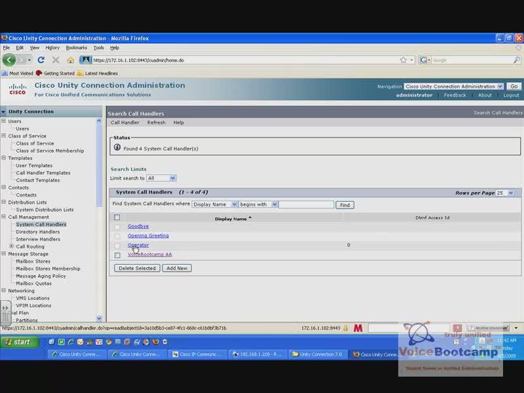524x393 pixels.
Task: Open the Most Visited bookmarks folder
Action: tap(18, 73)
